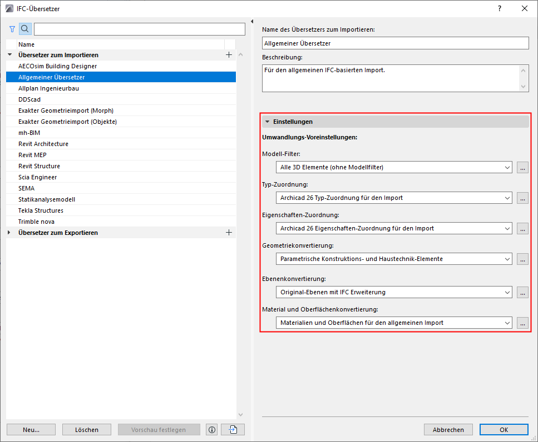Open the Typ-Zuordnung dropdown
The width and height of the screenshot is (538, 442).
(394, 198)
